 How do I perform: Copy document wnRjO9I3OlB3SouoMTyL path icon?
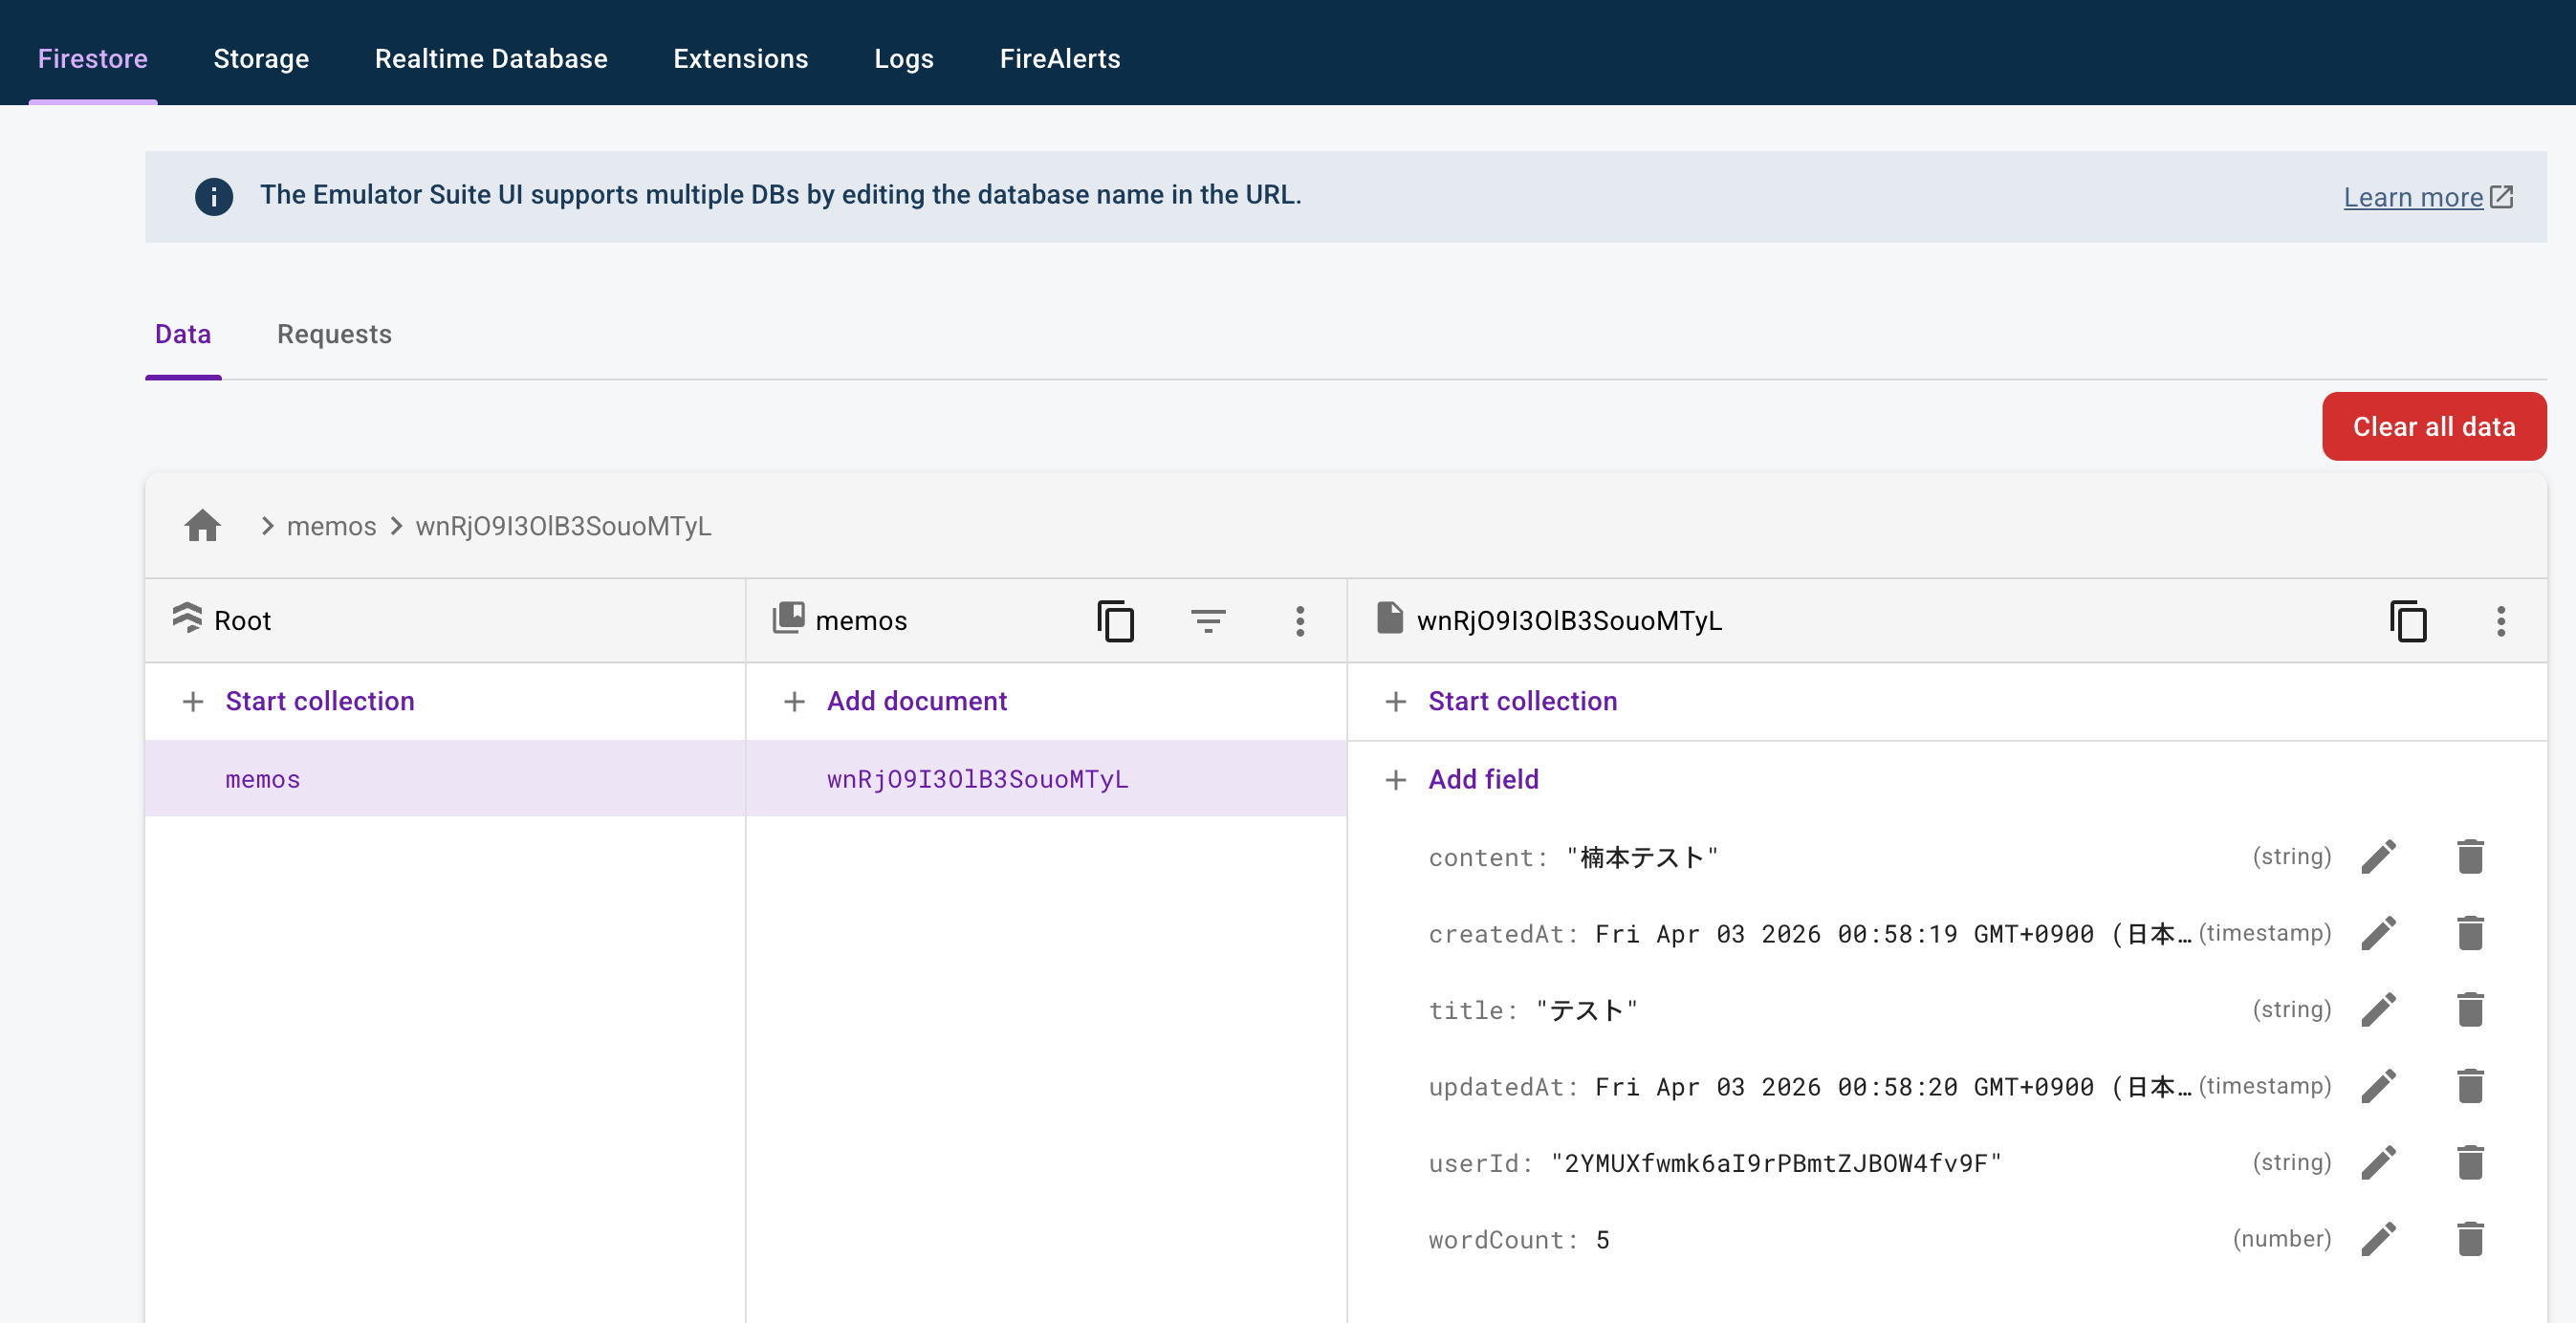coord(2408,621)
